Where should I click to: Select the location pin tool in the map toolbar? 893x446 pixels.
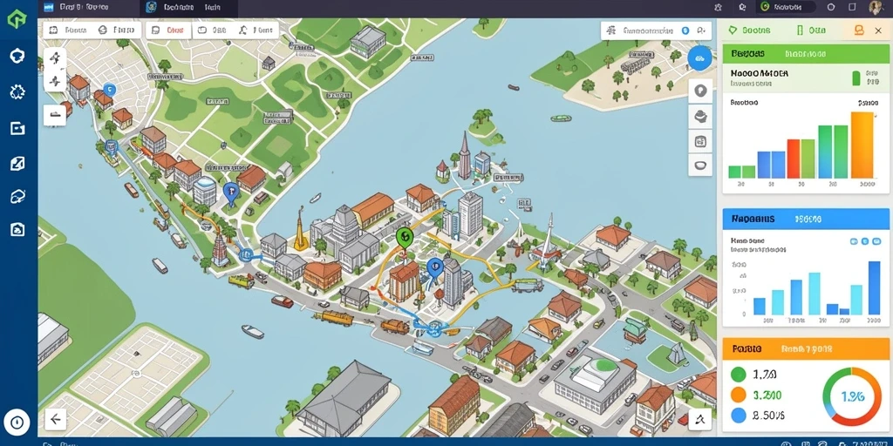coord(700,90)
